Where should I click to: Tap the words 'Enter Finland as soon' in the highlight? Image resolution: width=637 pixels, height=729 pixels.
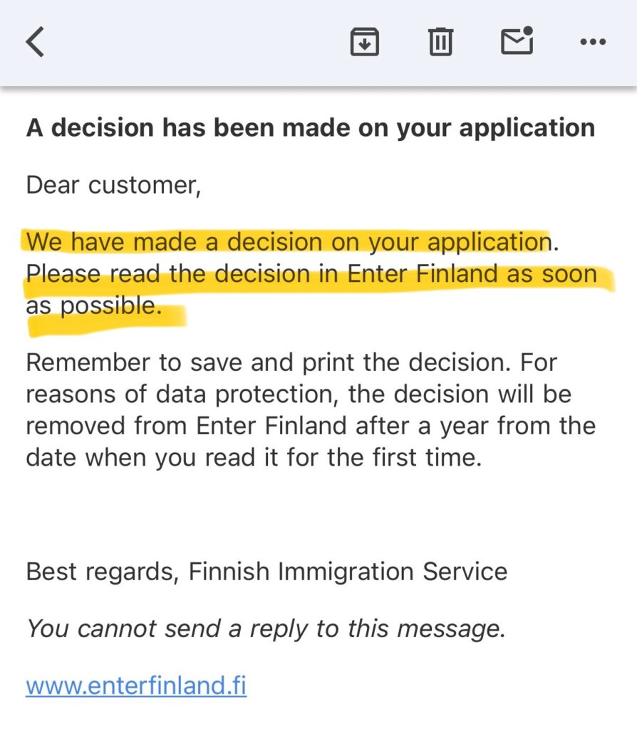472,274
